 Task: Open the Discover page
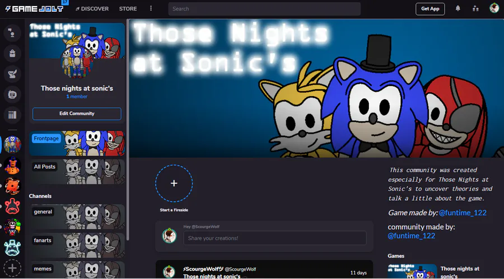click(92, 9)
